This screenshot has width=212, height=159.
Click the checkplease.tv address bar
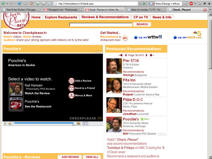(96, 4)
